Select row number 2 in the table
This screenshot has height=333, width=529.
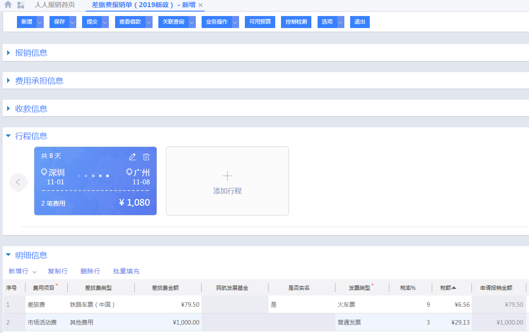(14, 323)
